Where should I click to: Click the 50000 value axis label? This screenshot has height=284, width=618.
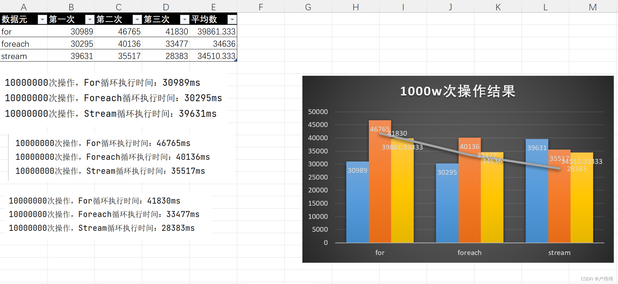(318, 112)
